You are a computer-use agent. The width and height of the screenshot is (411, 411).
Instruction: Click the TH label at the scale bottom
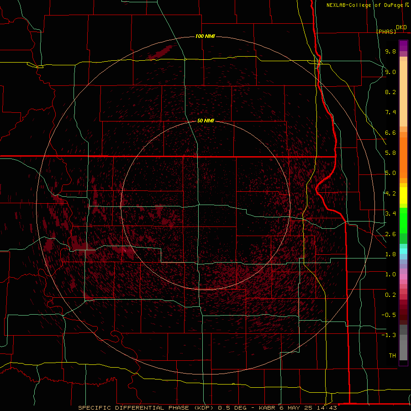(x=392, y=356)
